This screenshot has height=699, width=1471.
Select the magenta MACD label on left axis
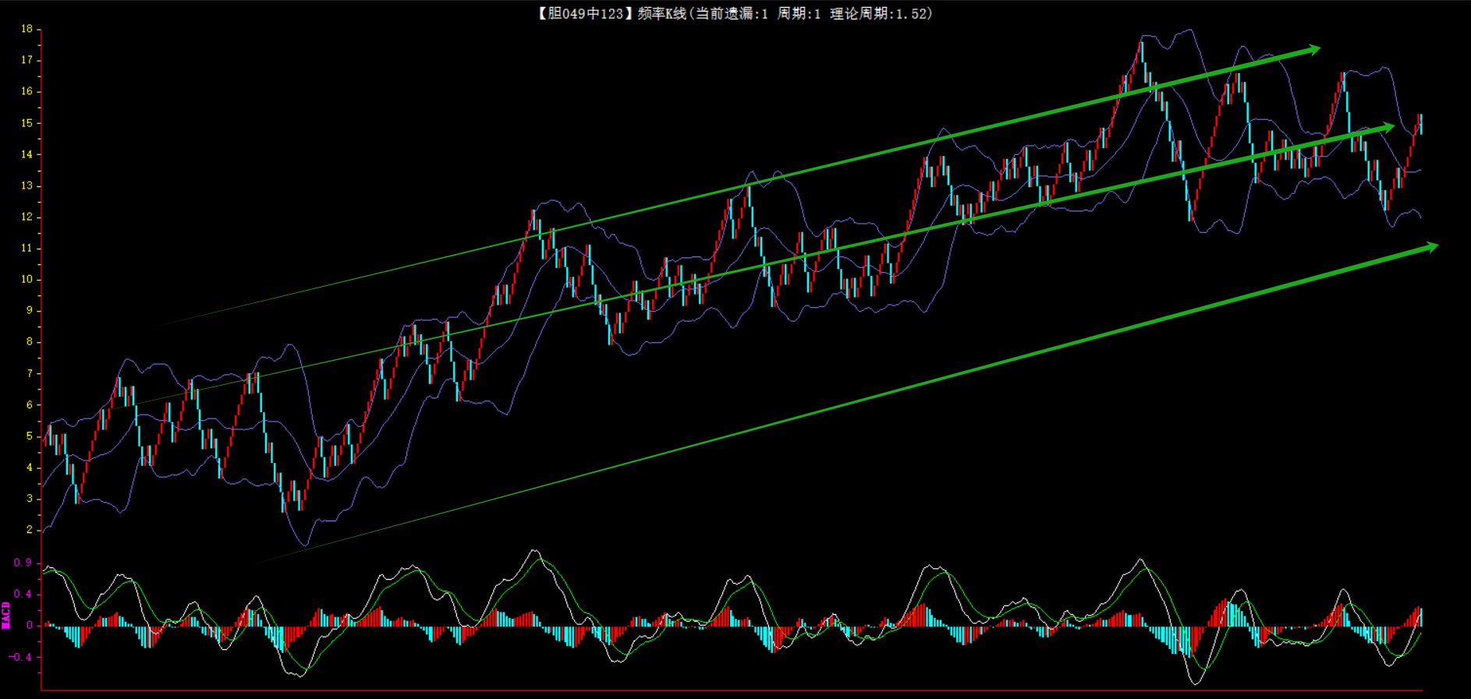tap(6, 615)
